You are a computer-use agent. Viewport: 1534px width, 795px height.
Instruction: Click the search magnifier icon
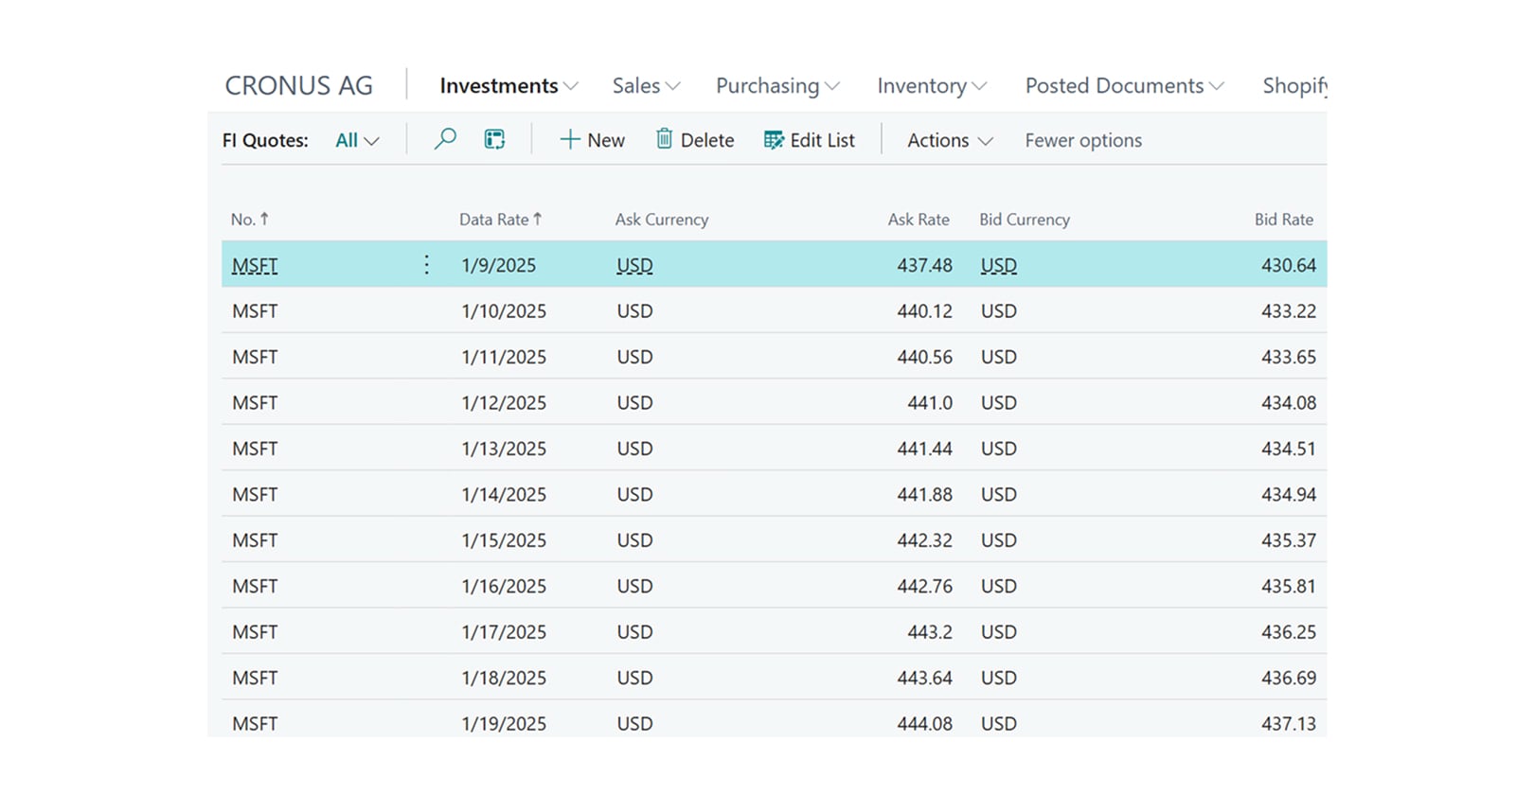(x=445, y=139)
